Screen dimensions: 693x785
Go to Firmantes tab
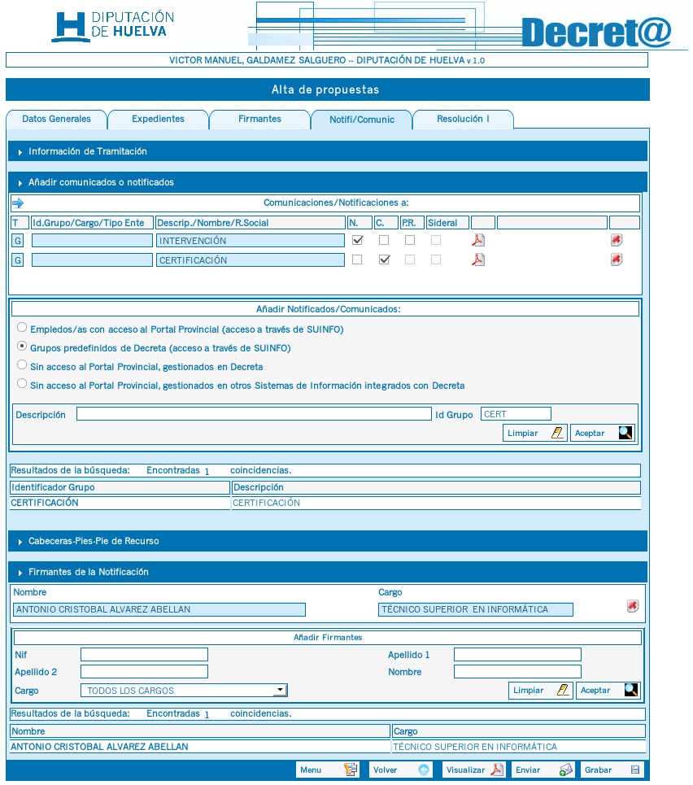tap(260, 119)
